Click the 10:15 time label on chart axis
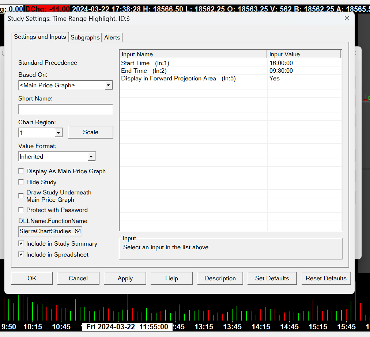The width and height of the screenshot is (370, 337). pos(33,327)
